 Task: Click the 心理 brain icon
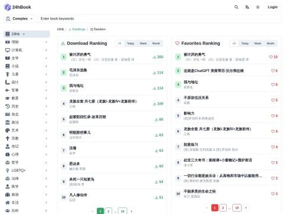[x=8, y=155]
